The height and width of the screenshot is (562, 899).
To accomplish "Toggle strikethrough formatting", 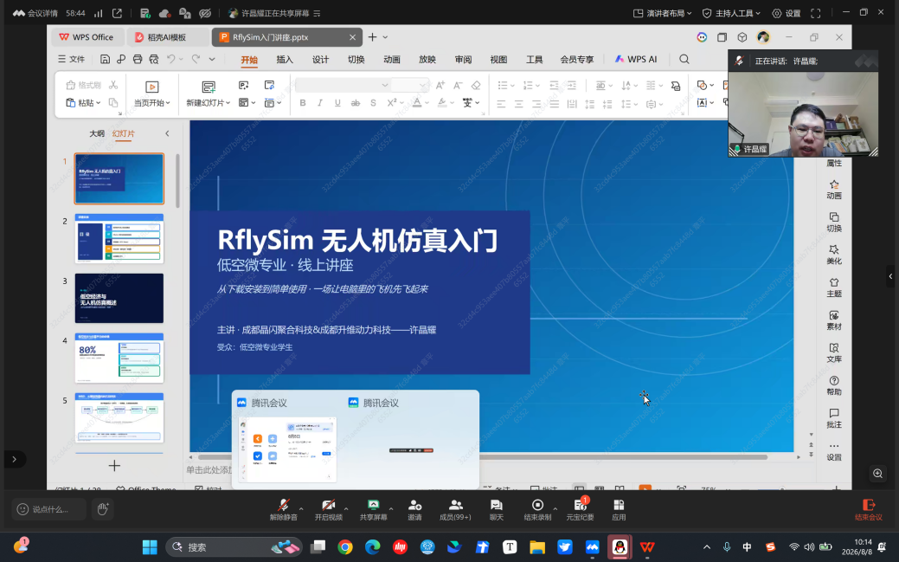I will (x=356, y=103).
